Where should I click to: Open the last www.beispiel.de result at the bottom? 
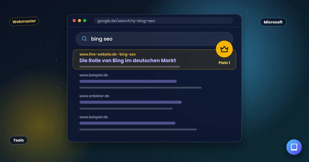(93, 117)
